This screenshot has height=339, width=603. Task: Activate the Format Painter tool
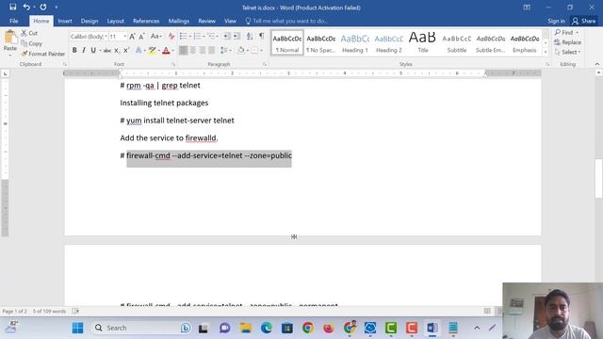click(43, 54)
